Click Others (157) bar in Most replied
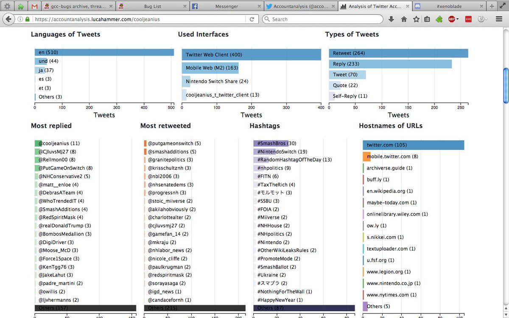 [x=85, y=308]
